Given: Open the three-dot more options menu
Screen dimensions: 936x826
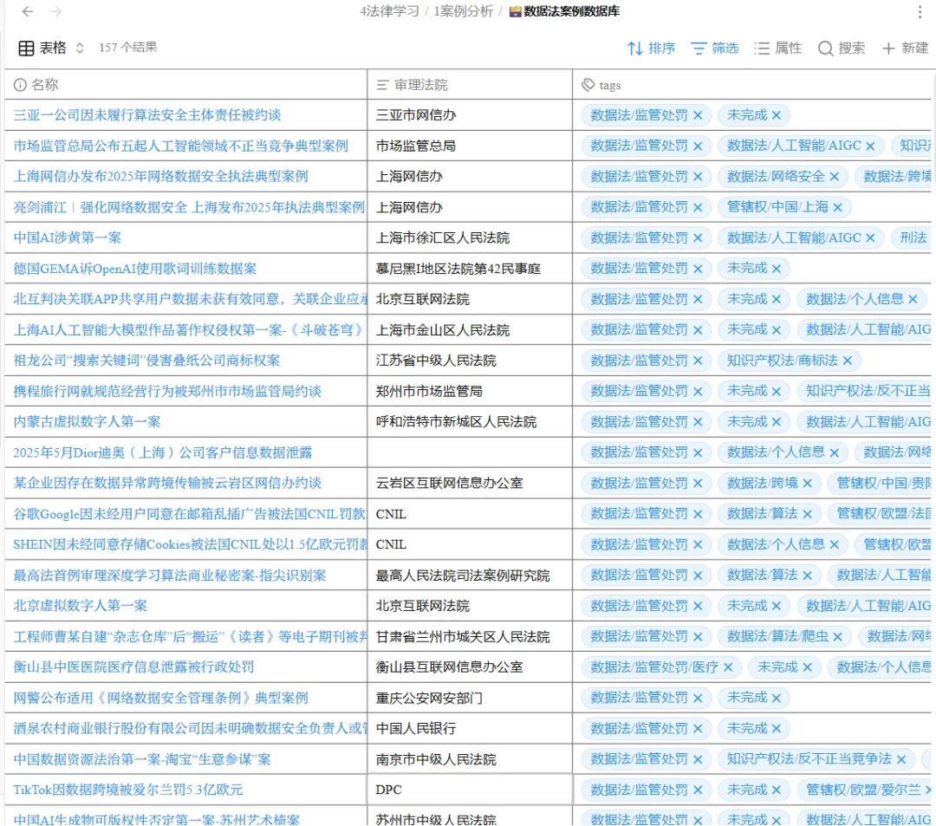Looking at the screenshot, I should click(920, 11).
